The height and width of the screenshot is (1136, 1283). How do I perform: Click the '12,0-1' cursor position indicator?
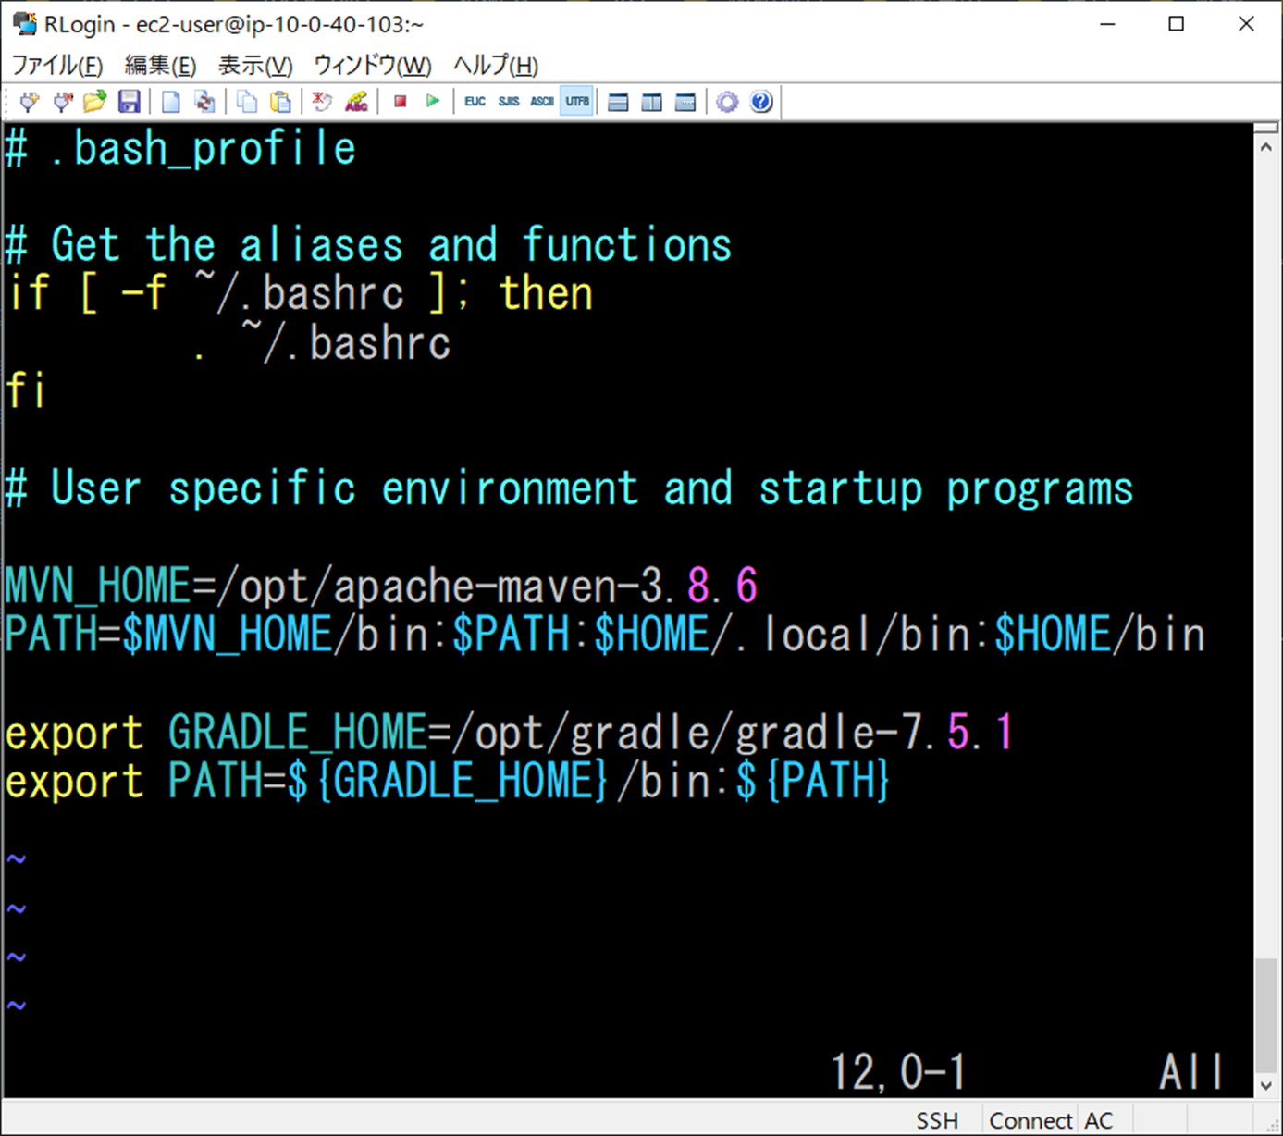pos(898,1072)
